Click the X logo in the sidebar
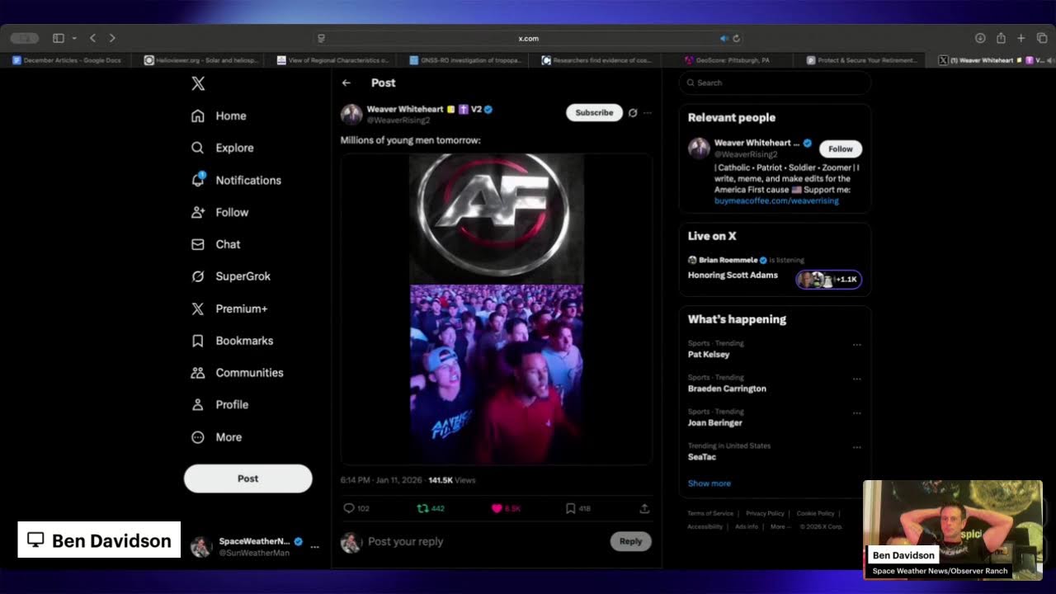Screen dimensions: 1056x594 click(x=198, y=83)
